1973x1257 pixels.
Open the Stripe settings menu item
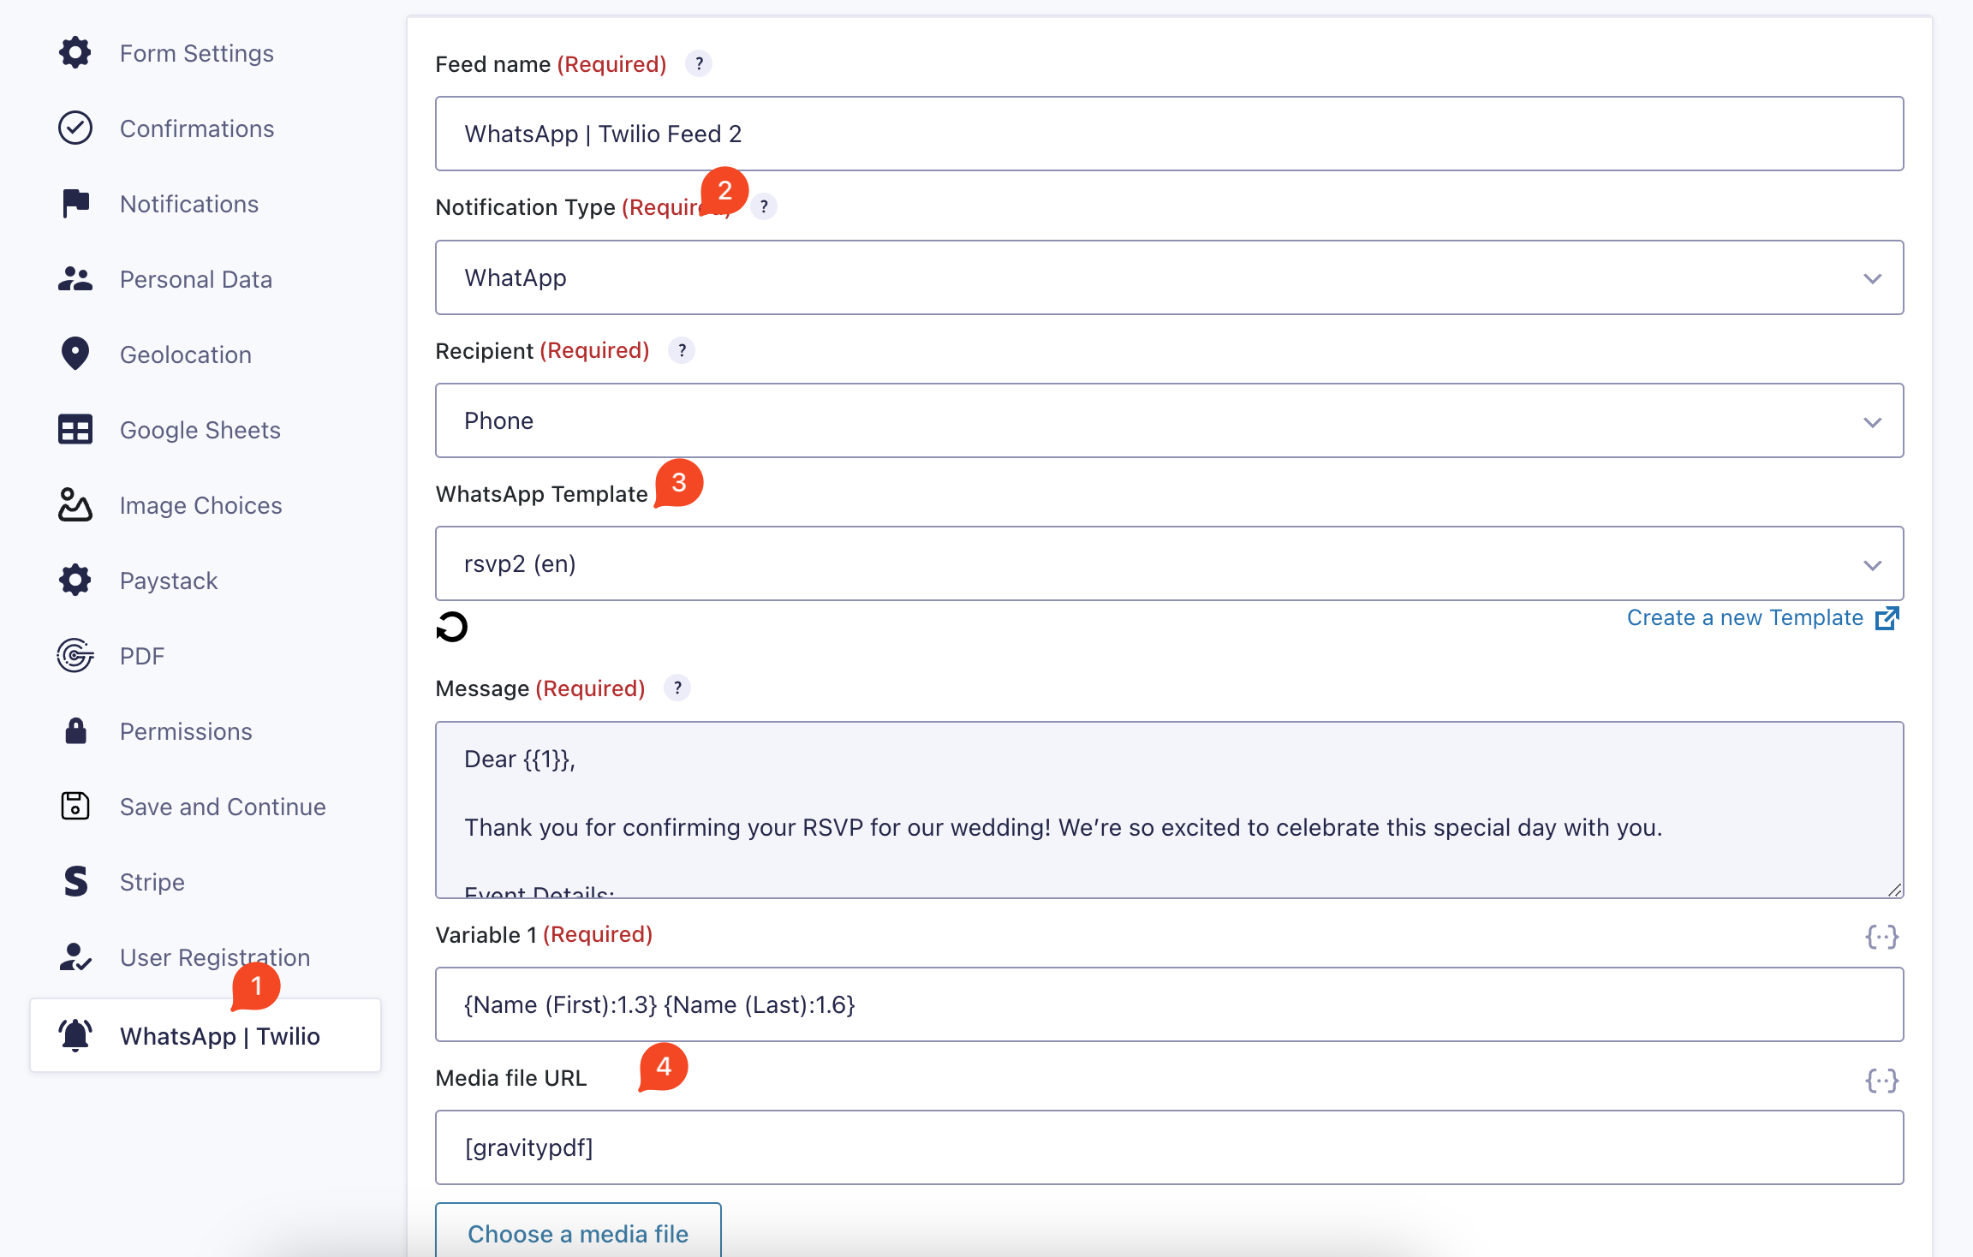point(152,882)
